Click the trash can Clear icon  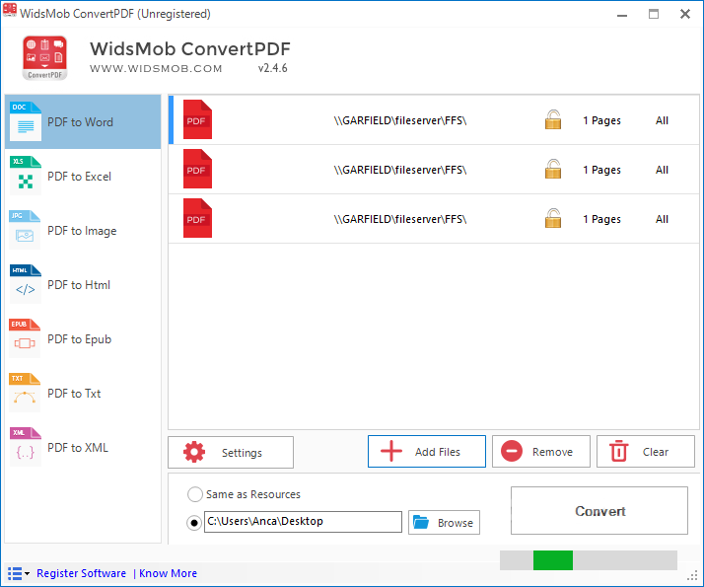pyautogui.click(x=618, y=452)
